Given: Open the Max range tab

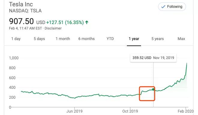Looking at the screenshot, I should point(181,39).
